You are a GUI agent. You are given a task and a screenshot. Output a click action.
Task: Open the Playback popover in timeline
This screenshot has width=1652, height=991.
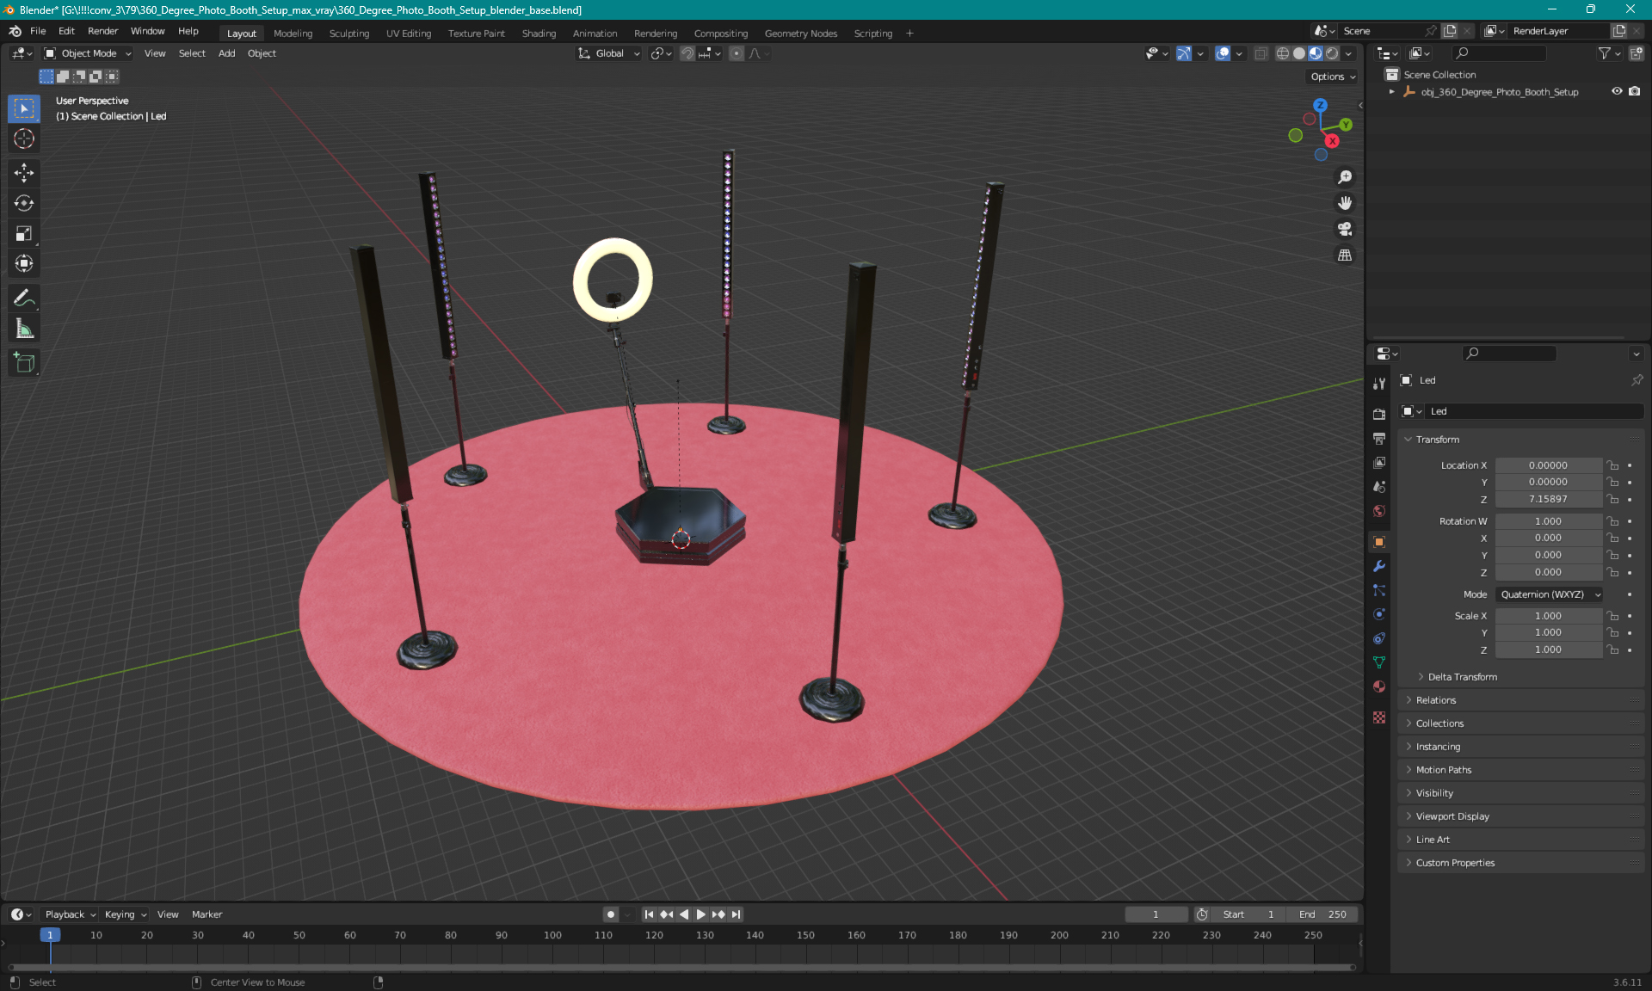click(70, 914)
